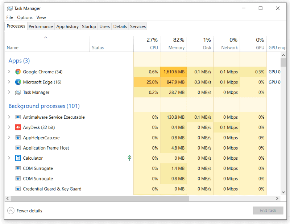Click the Background processes (101) heading
Screen dimensions: 290x224
coord(44,106)
